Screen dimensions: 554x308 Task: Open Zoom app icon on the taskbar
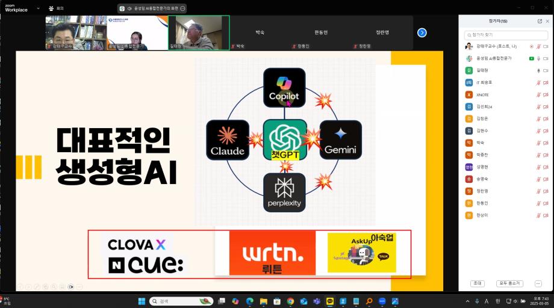382,301
